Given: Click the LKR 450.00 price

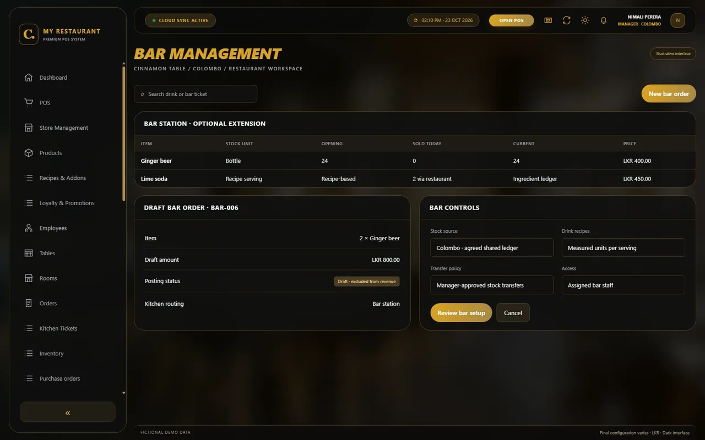Looking at the screenshot, I should 637,179.
